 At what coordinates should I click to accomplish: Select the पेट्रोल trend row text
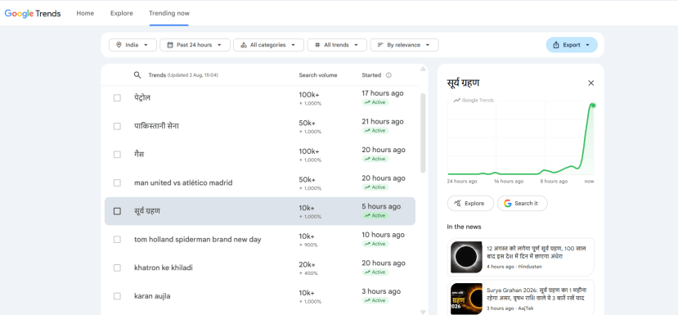pyautogui.click(x=142, y=98)
